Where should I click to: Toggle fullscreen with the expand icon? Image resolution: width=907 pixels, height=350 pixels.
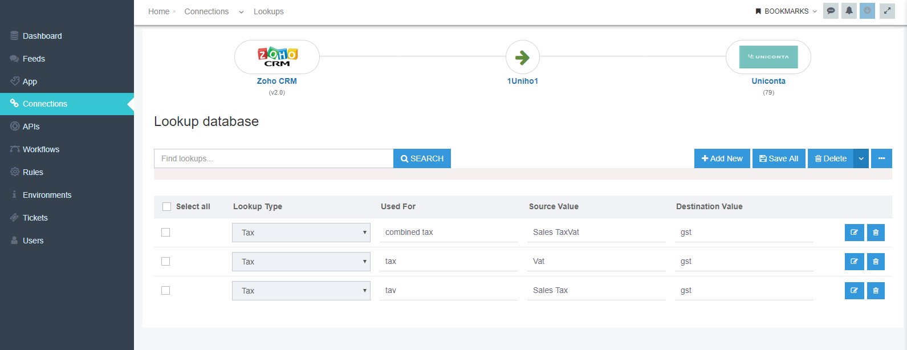(x=887, y=11)
